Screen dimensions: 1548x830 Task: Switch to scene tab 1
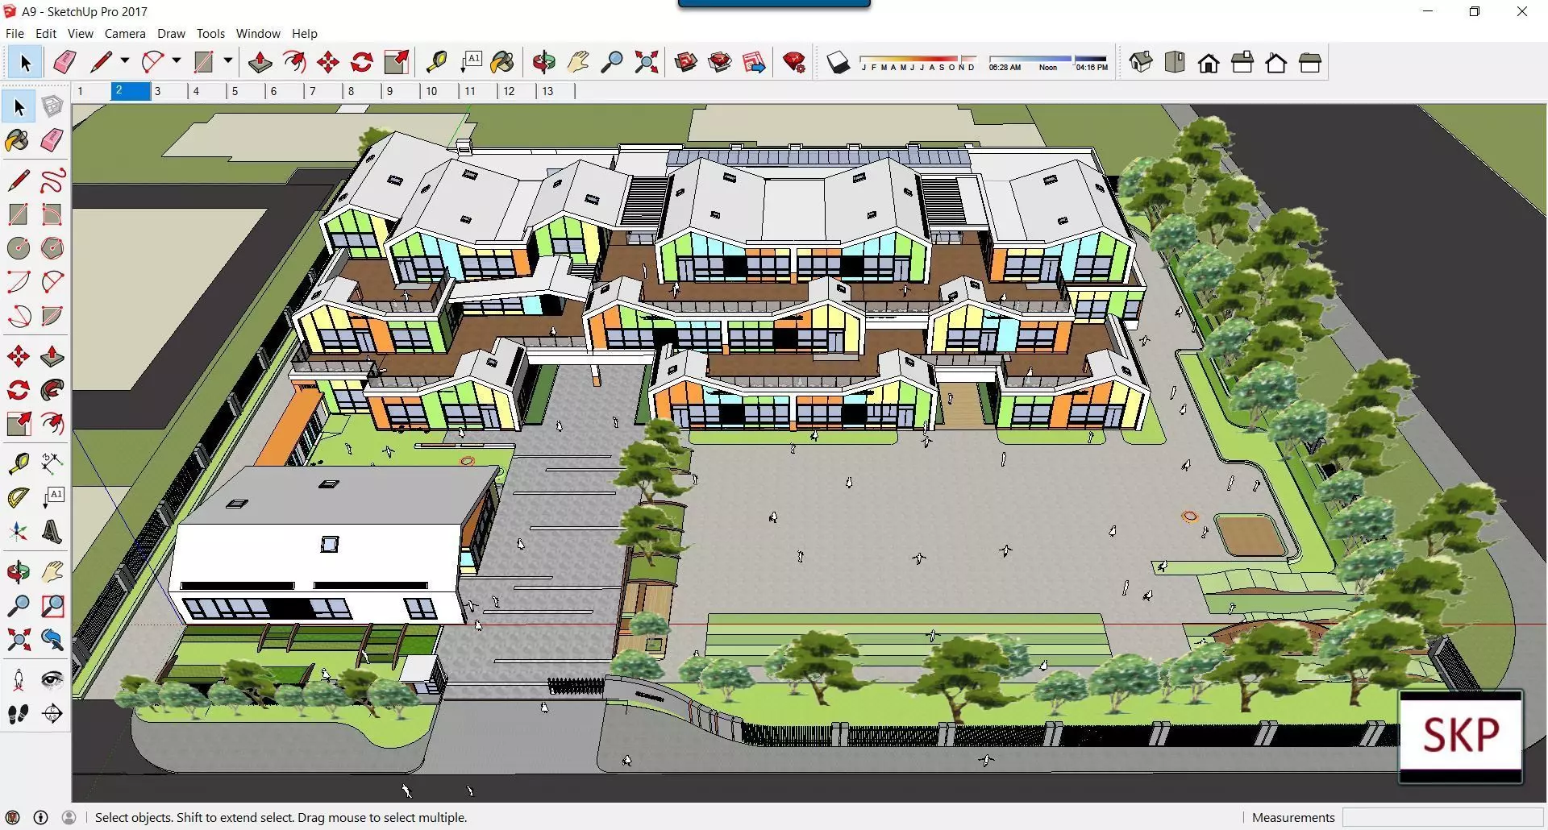tap(91, 91)
